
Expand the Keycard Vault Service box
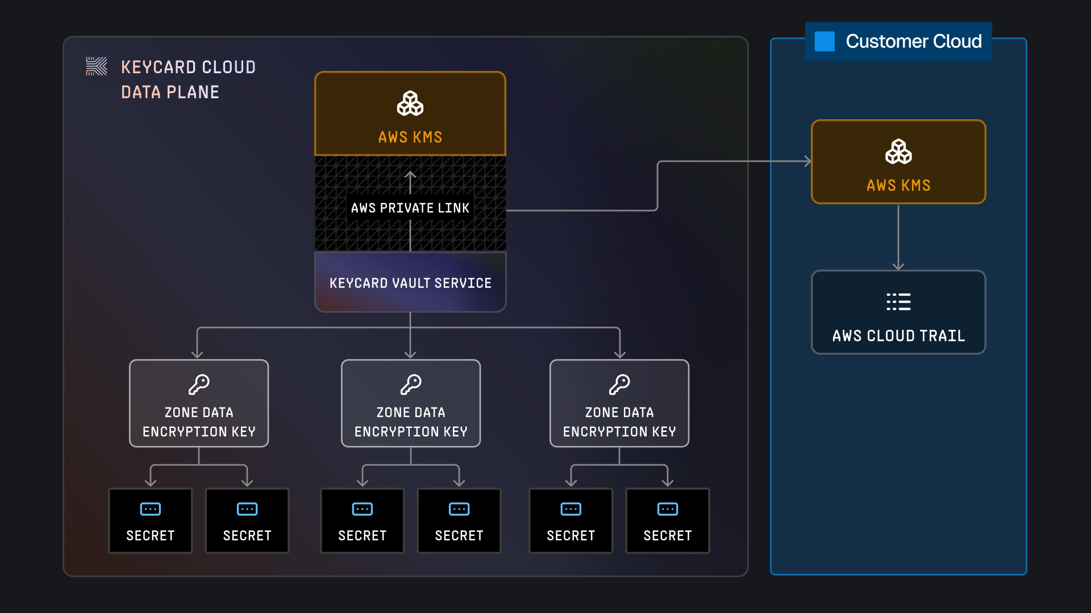[x=410, y=282]
